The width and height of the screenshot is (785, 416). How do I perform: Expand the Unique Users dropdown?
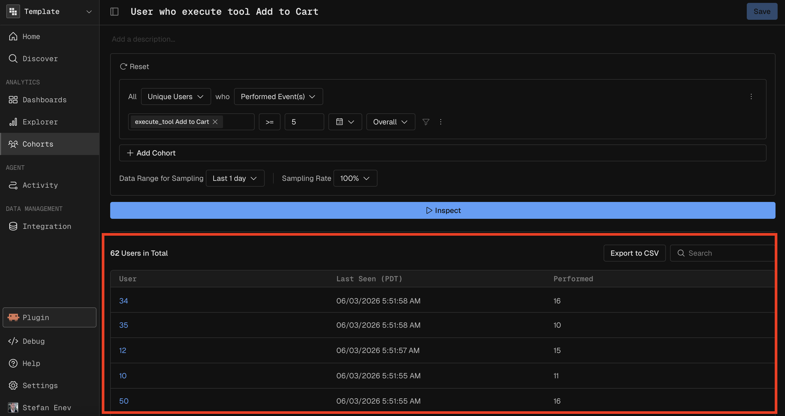176,96
